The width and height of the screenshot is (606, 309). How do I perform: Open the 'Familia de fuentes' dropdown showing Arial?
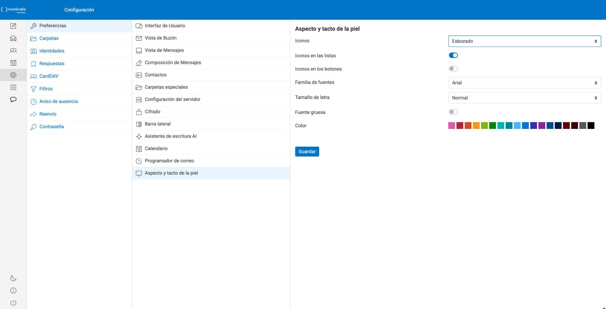click(524, 83)
